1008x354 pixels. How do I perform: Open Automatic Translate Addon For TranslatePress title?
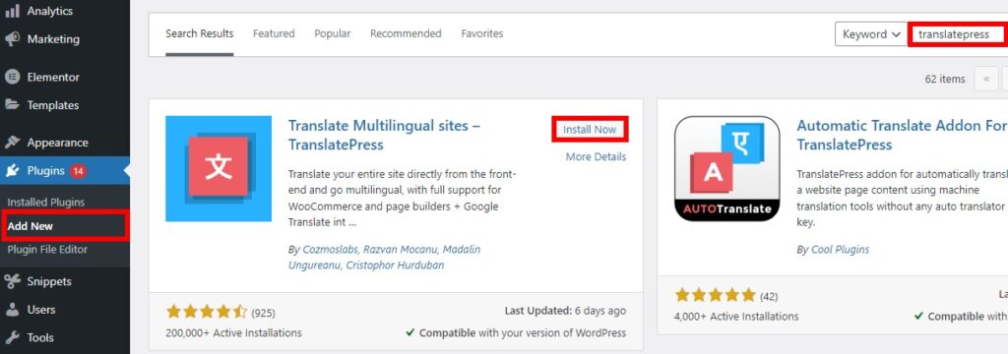point(902,135)
